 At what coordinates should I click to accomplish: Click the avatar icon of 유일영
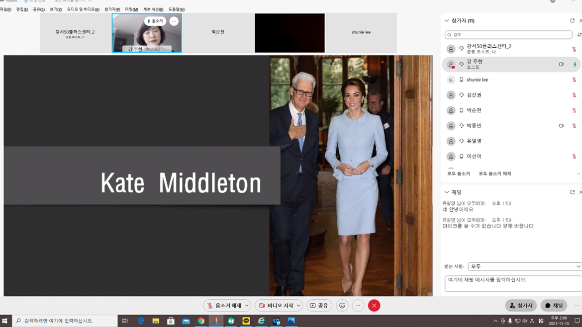tap(451, 141)
